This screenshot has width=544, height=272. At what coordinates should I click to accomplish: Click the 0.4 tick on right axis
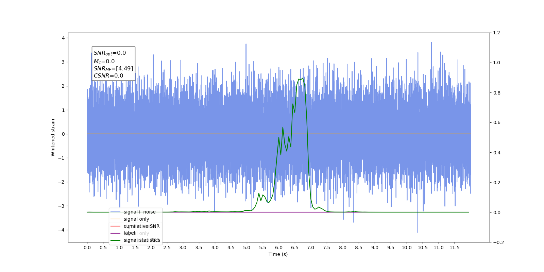pyautogui.click(x=497, y=153)
